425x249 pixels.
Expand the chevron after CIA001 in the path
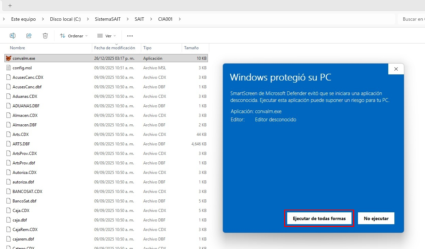pyautogui.click(x=180, y=19)
